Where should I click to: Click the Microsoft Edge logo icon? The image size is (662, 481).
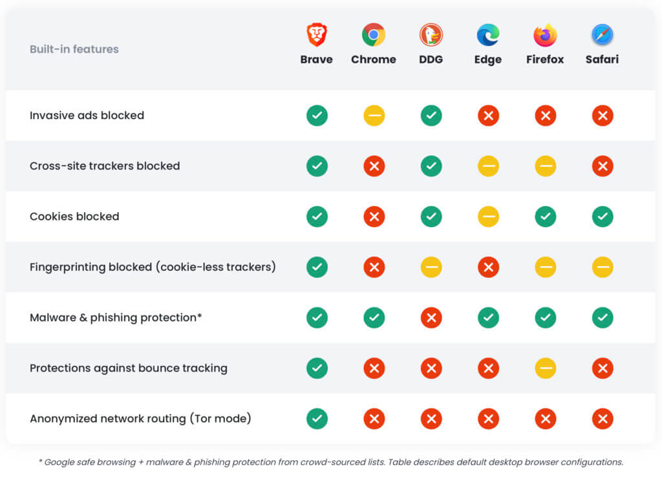[488, 34]
